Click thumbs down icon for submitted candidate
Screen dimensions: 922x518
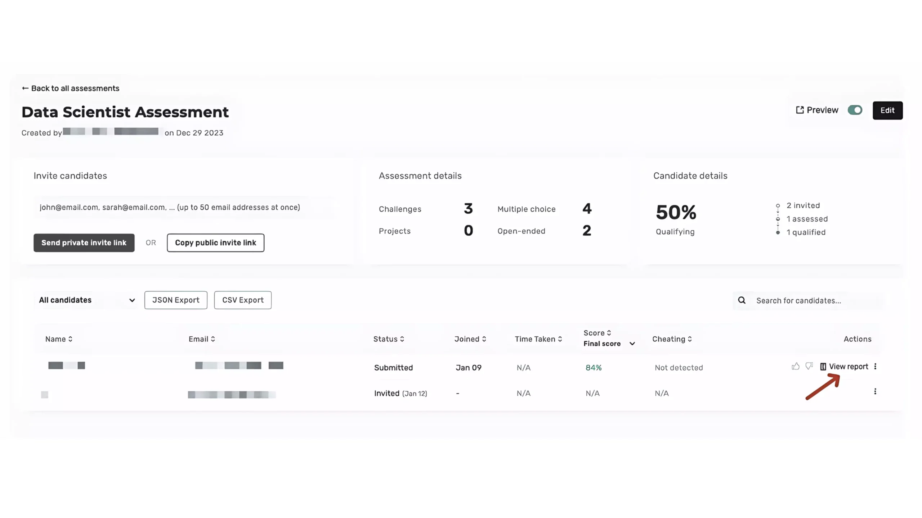(x=809, y=366)
